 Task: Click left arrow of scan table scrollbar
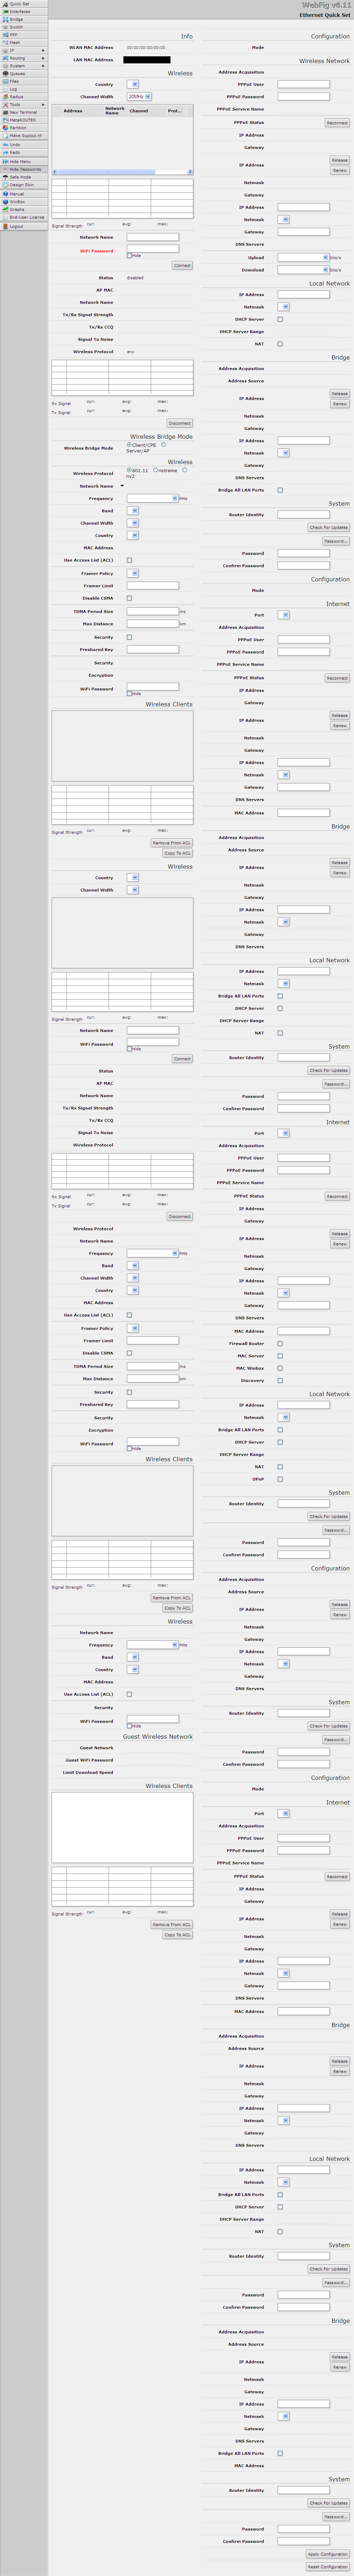pyautogui.click(x=55, y=172)
